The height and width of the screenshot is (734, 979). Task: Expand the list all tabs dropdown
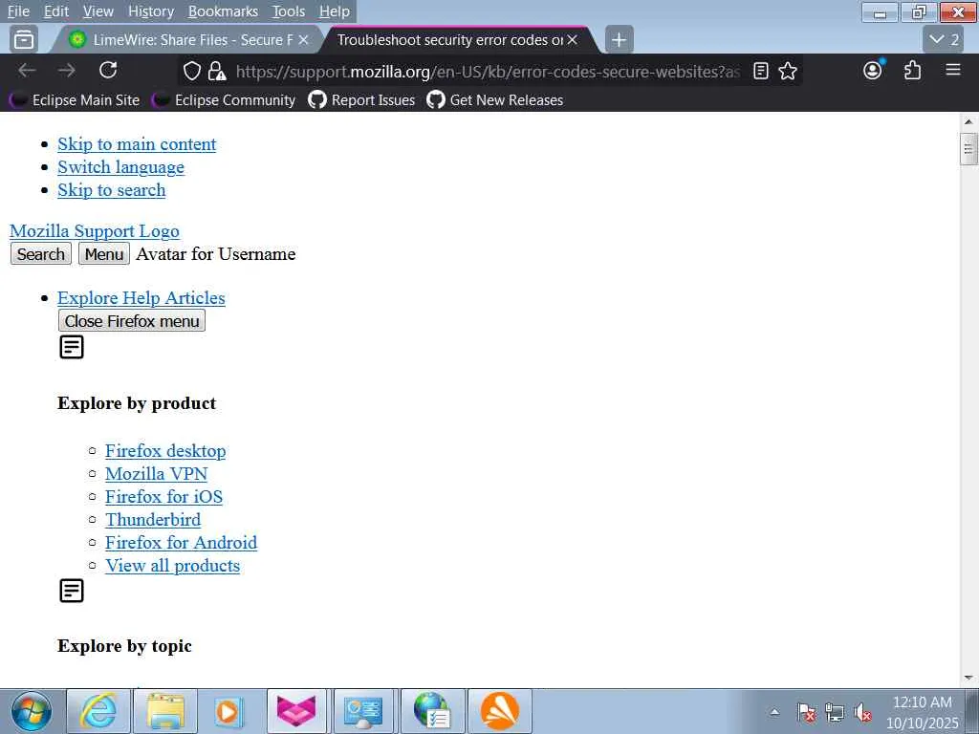tap(944, 40)
